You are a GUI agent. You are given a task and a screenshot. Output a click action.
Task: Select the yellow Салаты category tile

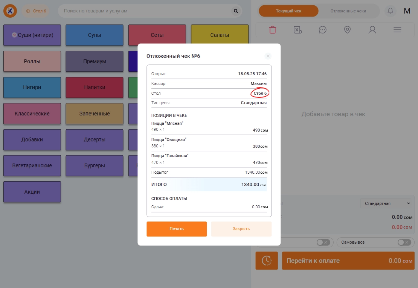point(220,35)
